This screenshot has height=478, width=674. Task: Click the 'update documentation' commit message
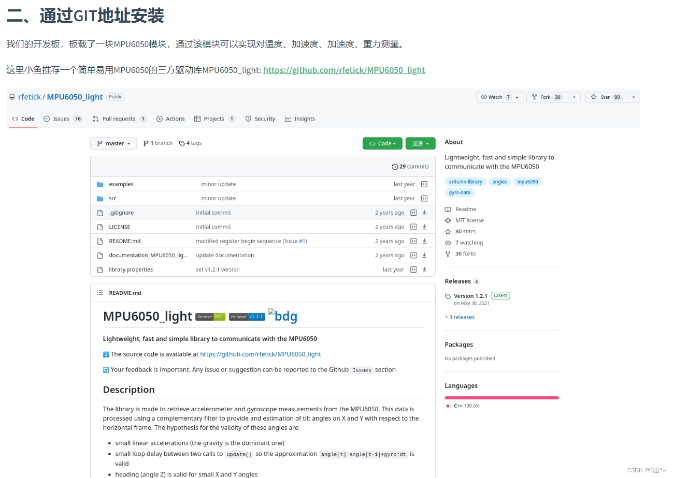point(225,255)
